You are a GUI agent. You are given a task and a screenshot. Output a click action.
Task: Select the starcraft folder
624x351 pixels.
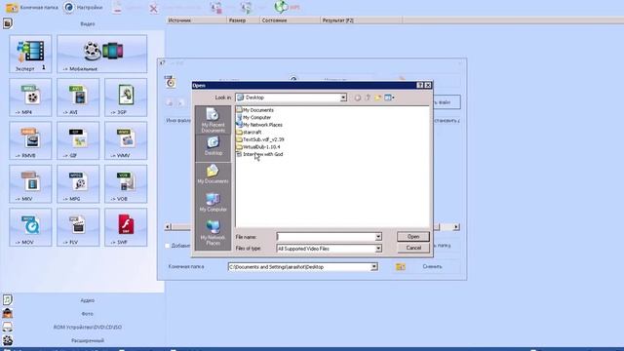[x=249, y=133]
